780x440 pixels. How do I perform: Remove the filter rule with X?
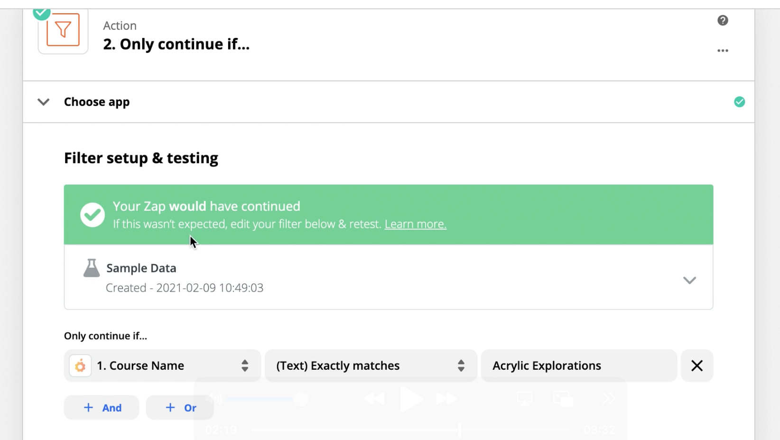[696, 366]
